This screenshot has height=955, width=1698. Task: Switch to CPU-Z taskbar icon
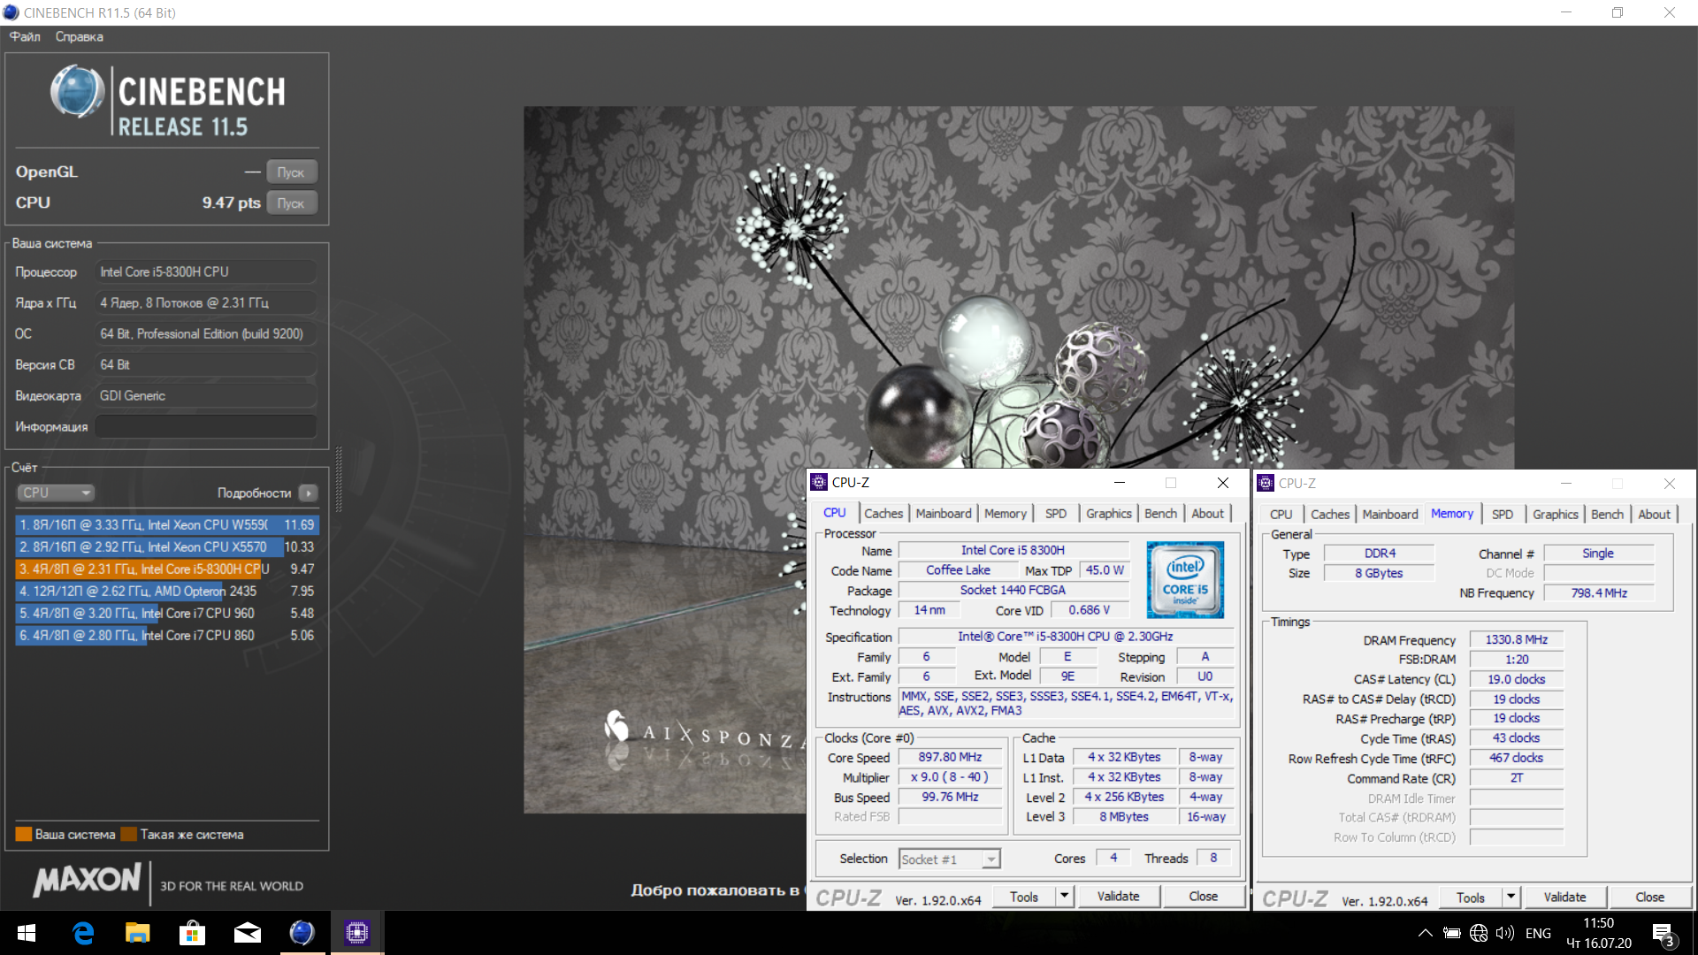(x=357, y=933)
